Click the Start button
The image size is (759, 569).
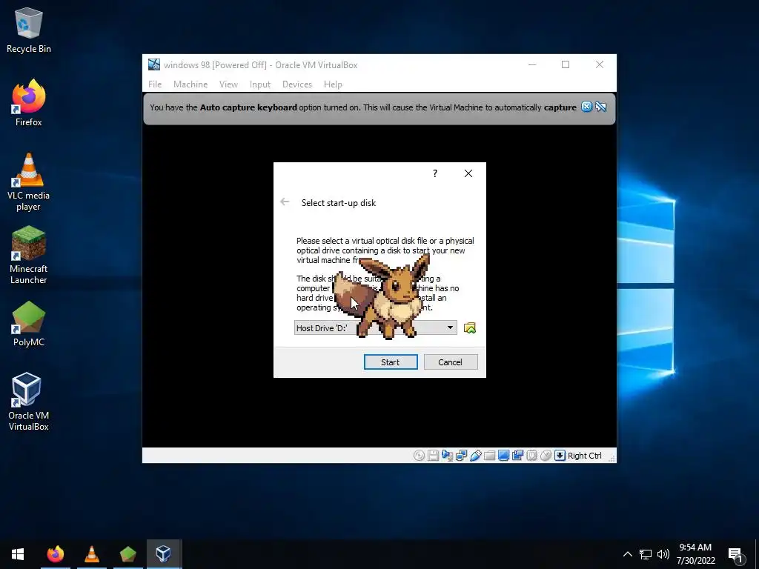391,362
